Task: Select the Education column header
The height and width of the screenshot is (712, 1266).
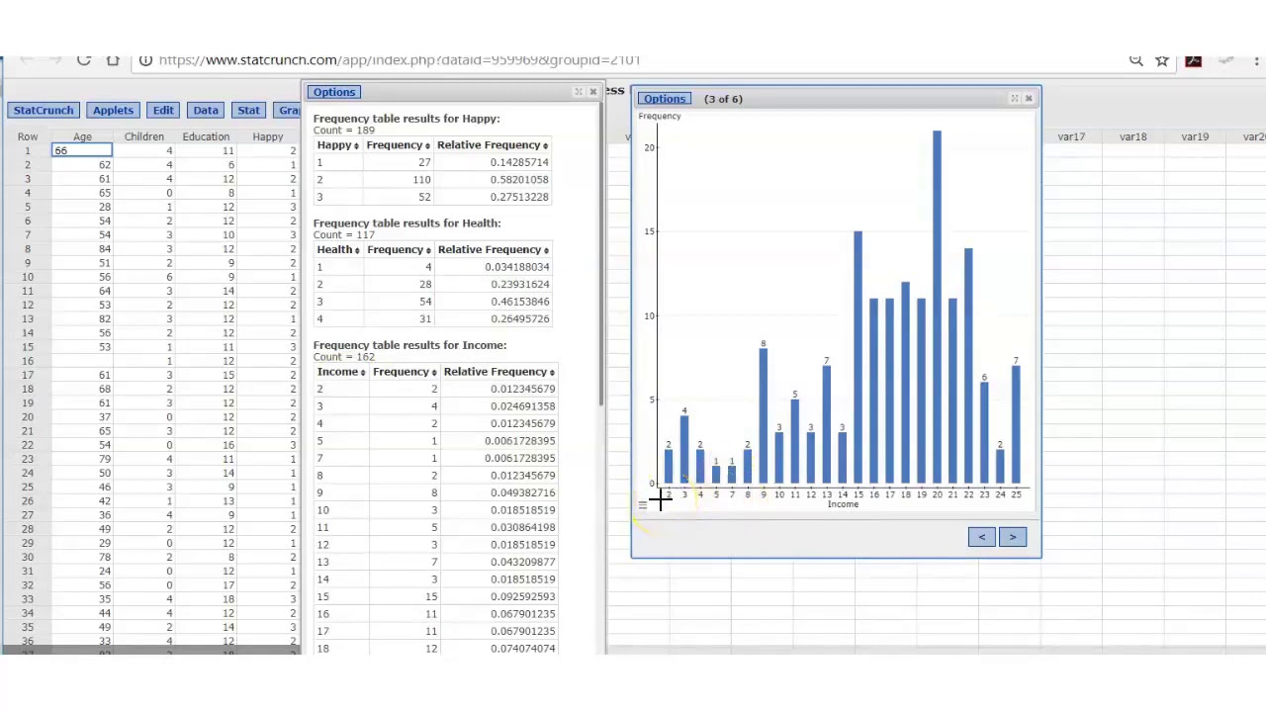Action: pyautogui.click(x=206, y=136)
